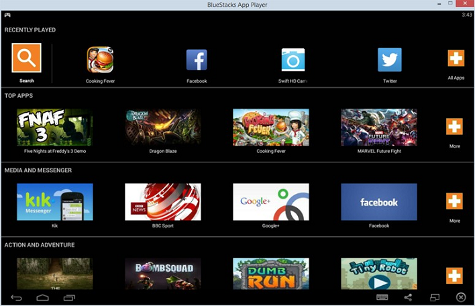Open the Twitter app icon

(x=390, y=60)
